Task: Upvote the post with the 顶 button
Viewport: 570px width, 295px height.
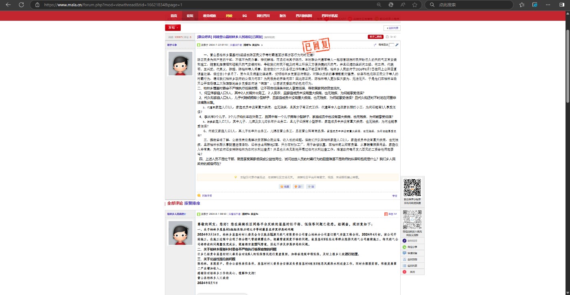Action: point(298,186)
